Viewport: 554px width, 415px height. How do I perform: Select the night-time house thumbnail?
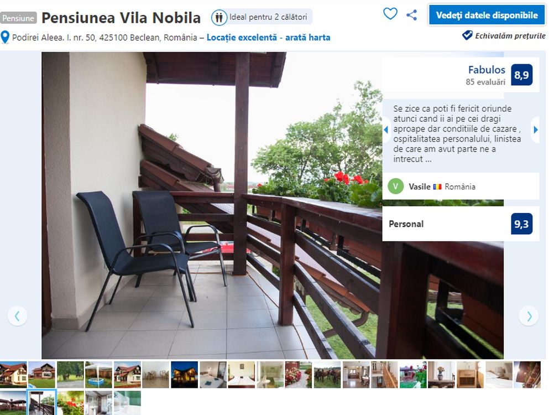tap(185, 375)
